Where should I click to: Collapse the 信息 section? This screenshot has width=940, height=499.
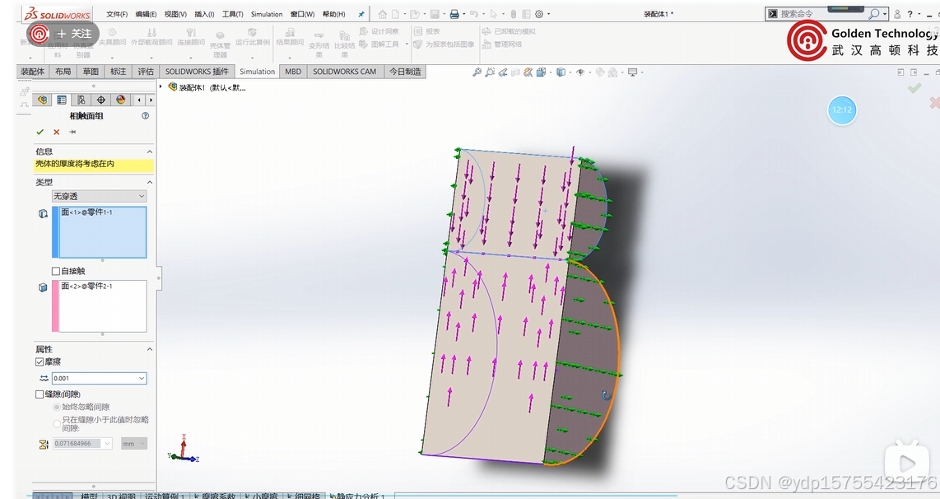149,152
